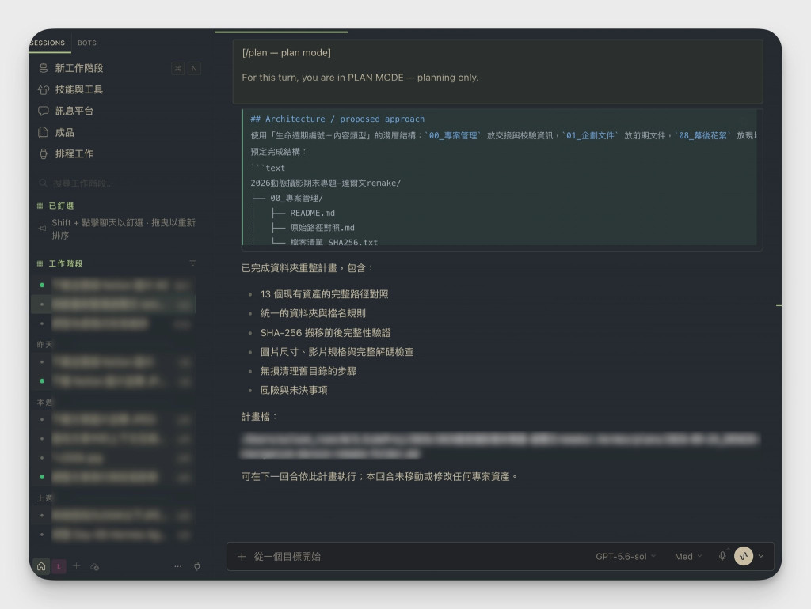Click the plus attach icon in the message box
811x609 pixels.
[242, 556]
